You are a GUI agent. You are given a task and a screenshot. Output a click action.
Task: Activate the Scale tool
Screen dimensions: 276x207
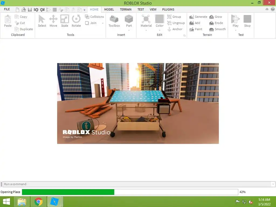pos(65,21)
